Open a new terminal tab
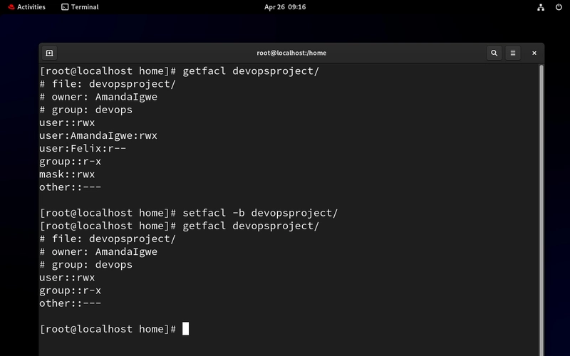570x356 pixels. pos(49,53)
